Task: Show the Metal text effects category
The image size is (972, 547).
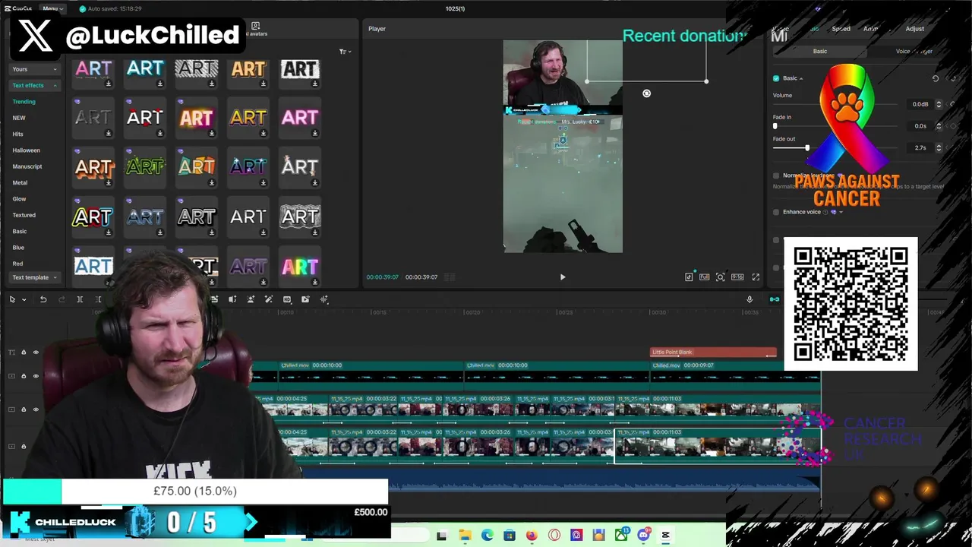Action: click(x=20, y=183)
